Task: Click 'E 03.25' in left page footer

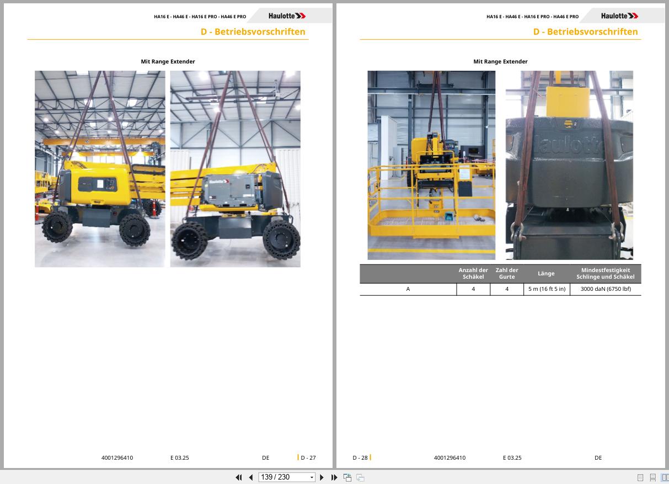Action: click(x=180, y=458)
